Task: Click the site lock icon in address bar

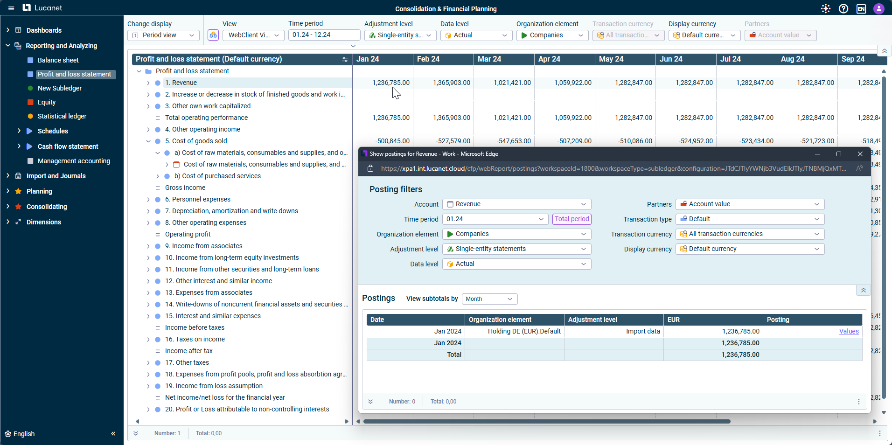Action: click(x=370, y=168)
